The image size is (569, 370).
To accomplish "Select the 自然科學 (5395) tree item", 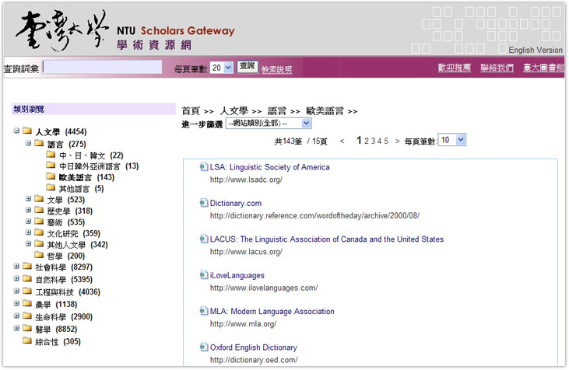I will 64,279.
